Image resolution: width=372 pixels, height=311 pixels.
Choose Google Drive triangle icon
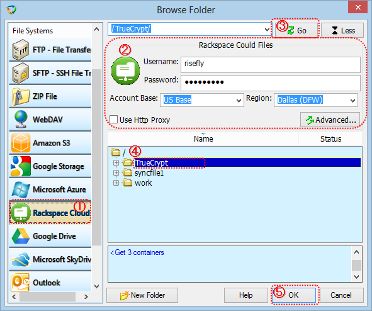(21, 236)
